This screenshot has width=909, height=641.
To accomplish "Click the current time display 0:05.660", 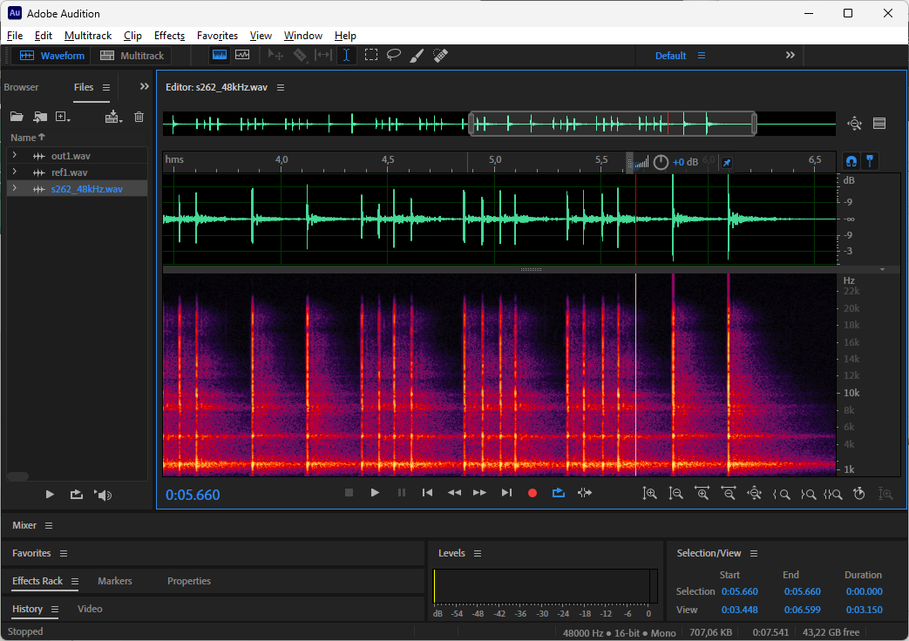I will pyautogui.click(x=193, y=495).
